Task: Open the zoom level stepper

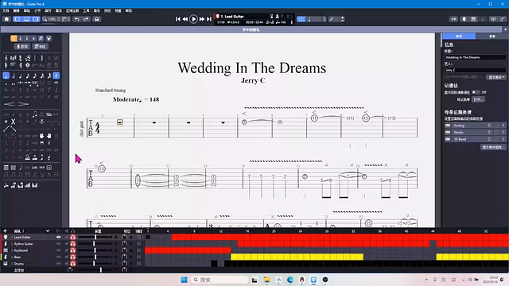Action: click(x=58, y=19)
